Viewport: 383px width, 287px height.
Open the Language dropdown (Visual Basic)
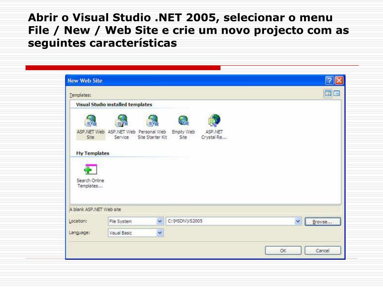pyautogui.click(x=135, y=233)
